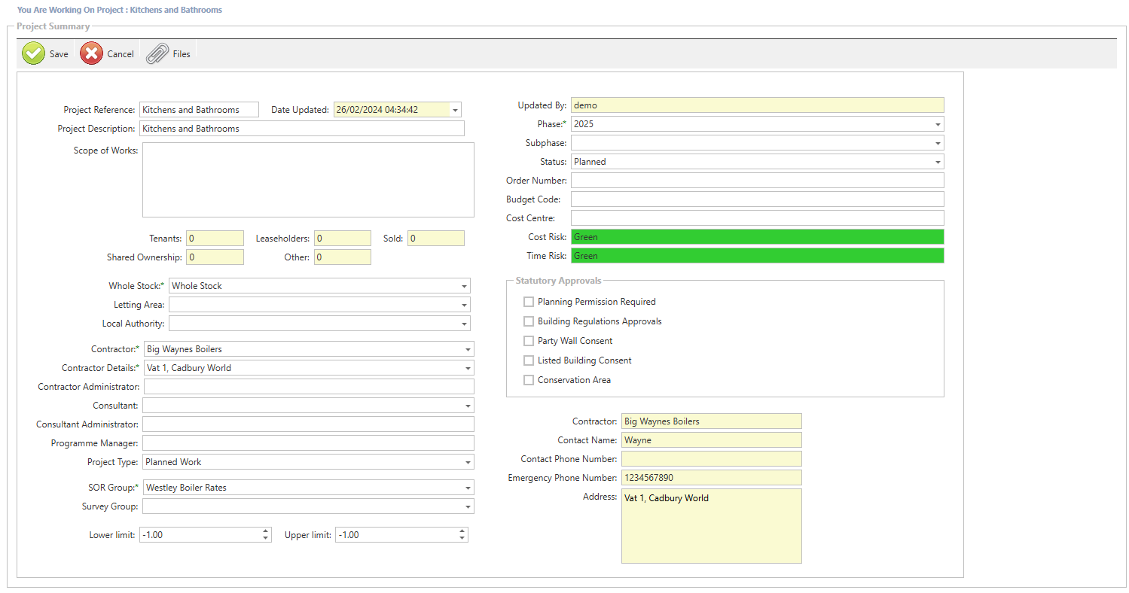The image size is (1129, 593).
Task: Open the SOR Group dropdown
Action: (x=468, y=488)
